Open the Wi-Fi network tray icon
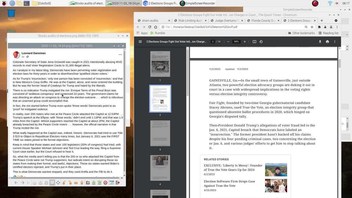This screenshot has height=198, width=352. [330, 3]
